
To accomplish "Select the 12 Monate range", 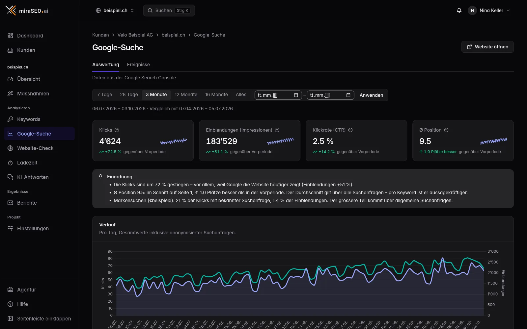I will [186, 94].
